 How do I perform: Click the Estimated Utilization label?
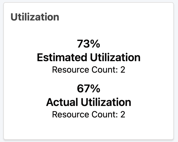click(x=89, y=58)
